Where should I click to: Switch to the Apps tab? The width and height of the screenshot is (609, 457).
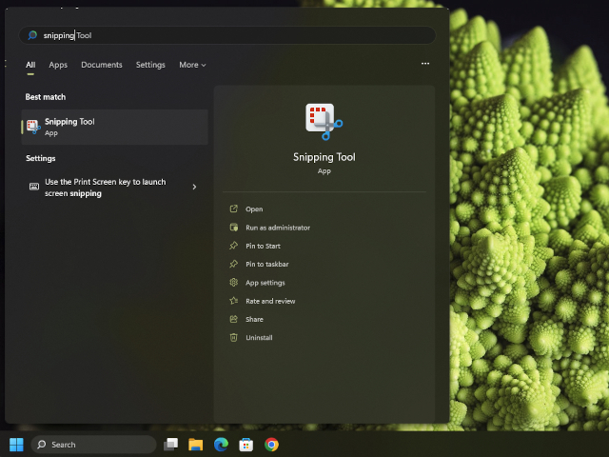click(58, 65)
